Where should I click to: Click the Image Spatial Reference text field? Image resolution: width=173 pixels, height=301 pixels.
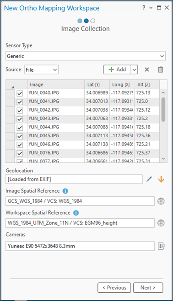pos(80,201)
